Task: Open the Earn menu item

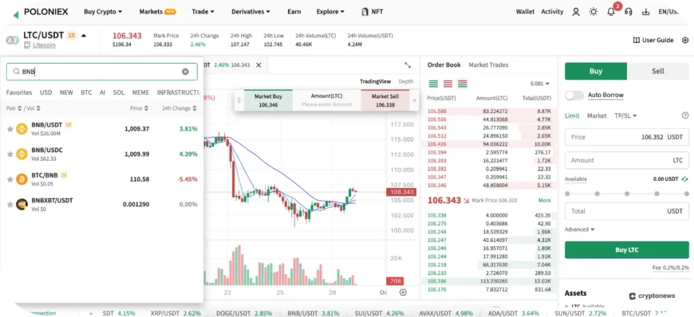Action: (294, 12)
